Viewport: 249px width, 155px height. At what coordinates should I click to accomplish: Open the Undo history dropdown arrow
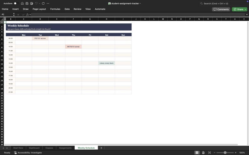tap(40, 3)
